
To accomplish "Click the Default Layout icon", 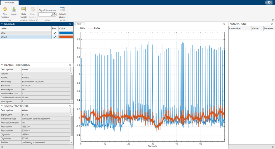I will coord(62,10).
